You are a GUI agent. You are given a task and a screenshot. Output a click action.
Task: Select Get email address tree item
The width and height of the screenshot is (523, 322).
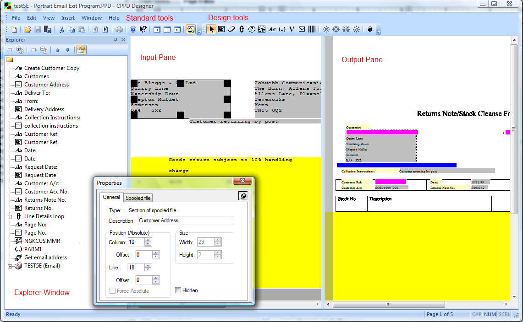click(45, 258)
